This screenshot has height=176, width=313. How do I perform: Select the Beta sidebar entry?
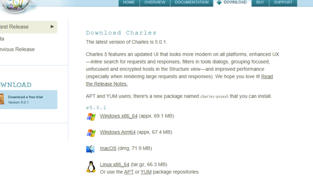click(2, 39)
